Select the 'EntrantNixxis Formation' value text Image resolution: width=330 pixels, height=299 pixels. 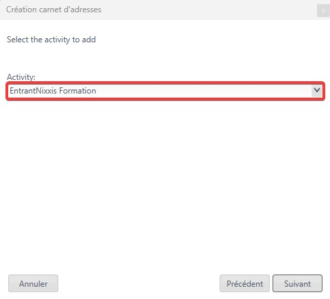tap(53, 91)
